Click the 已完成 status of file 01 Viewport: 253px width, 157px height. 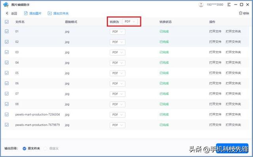(x=164, y=32)
